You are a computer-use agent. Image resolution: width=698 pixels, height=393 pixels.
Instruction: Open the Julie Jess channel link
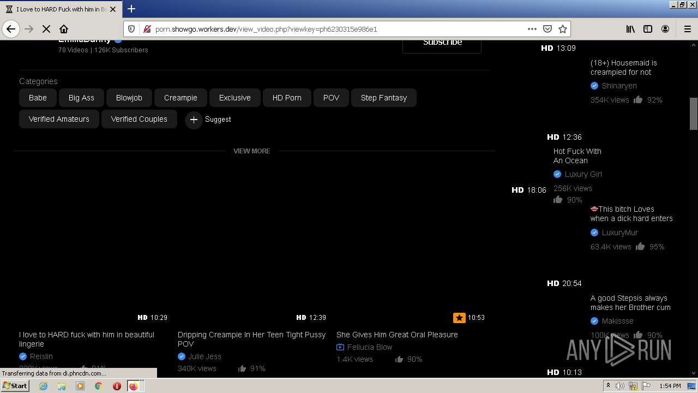point(205,356)
